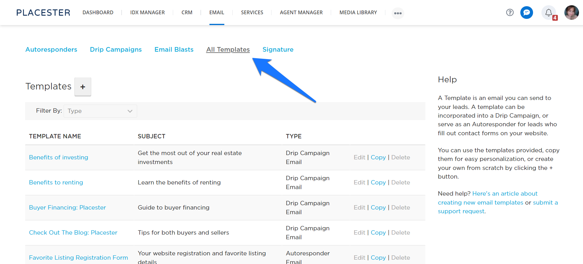
Task: Click the Help heading in sidebar
Action: tap(447, 80)
